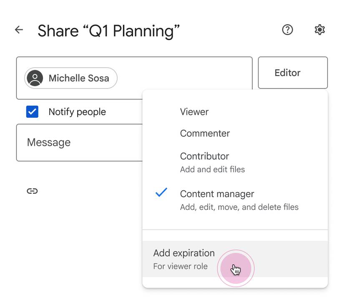Enable the Notify people checkbox

point(32,111)
